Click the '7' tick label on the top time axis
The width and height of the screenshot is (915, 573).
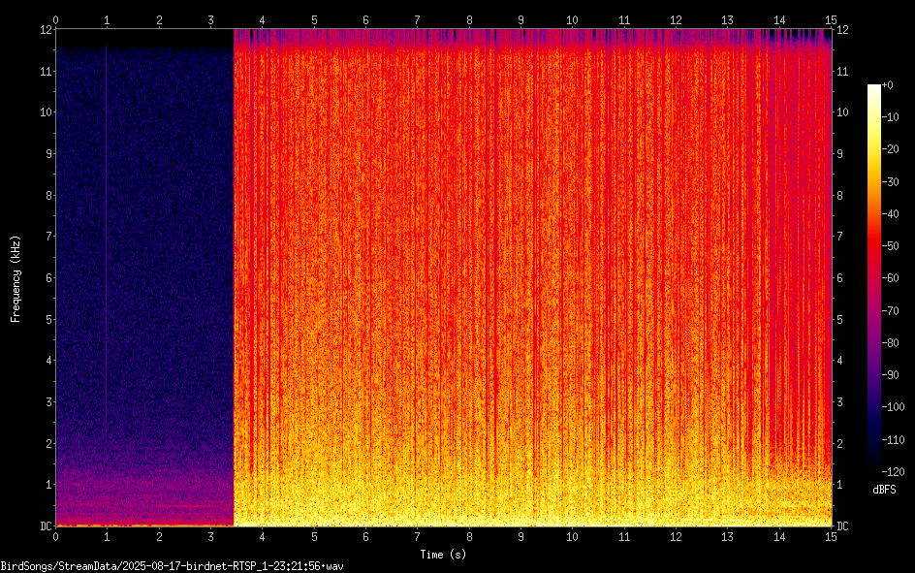tap(417, 20)
